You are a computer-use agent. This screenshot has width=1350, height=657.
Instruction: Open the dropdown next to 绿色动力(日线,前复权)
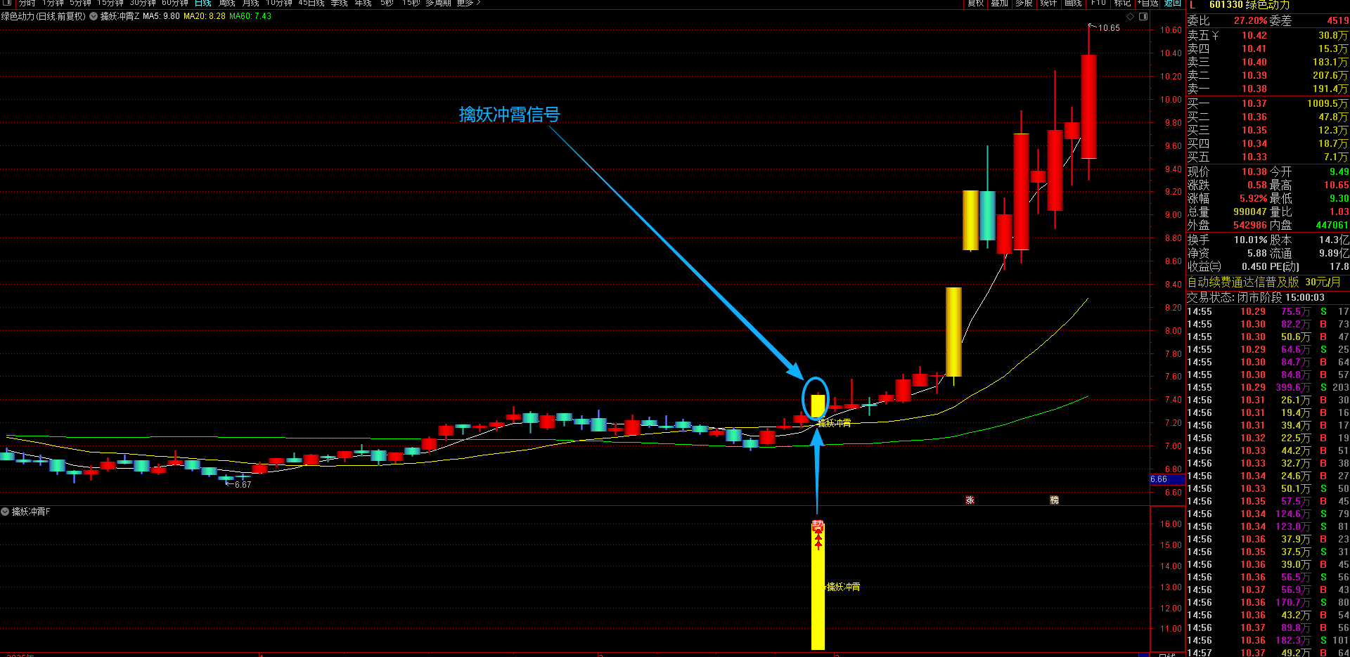tap(93, 16)
